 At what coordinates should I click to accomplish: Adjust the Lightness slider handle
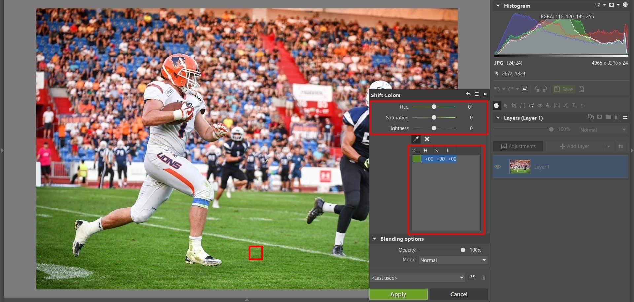tap(434, 128)
